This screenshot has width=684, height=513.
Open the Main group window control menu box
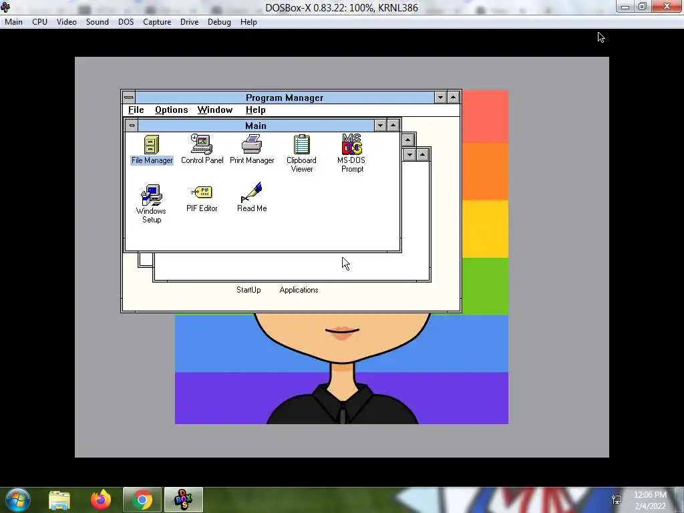coord(132,126)
